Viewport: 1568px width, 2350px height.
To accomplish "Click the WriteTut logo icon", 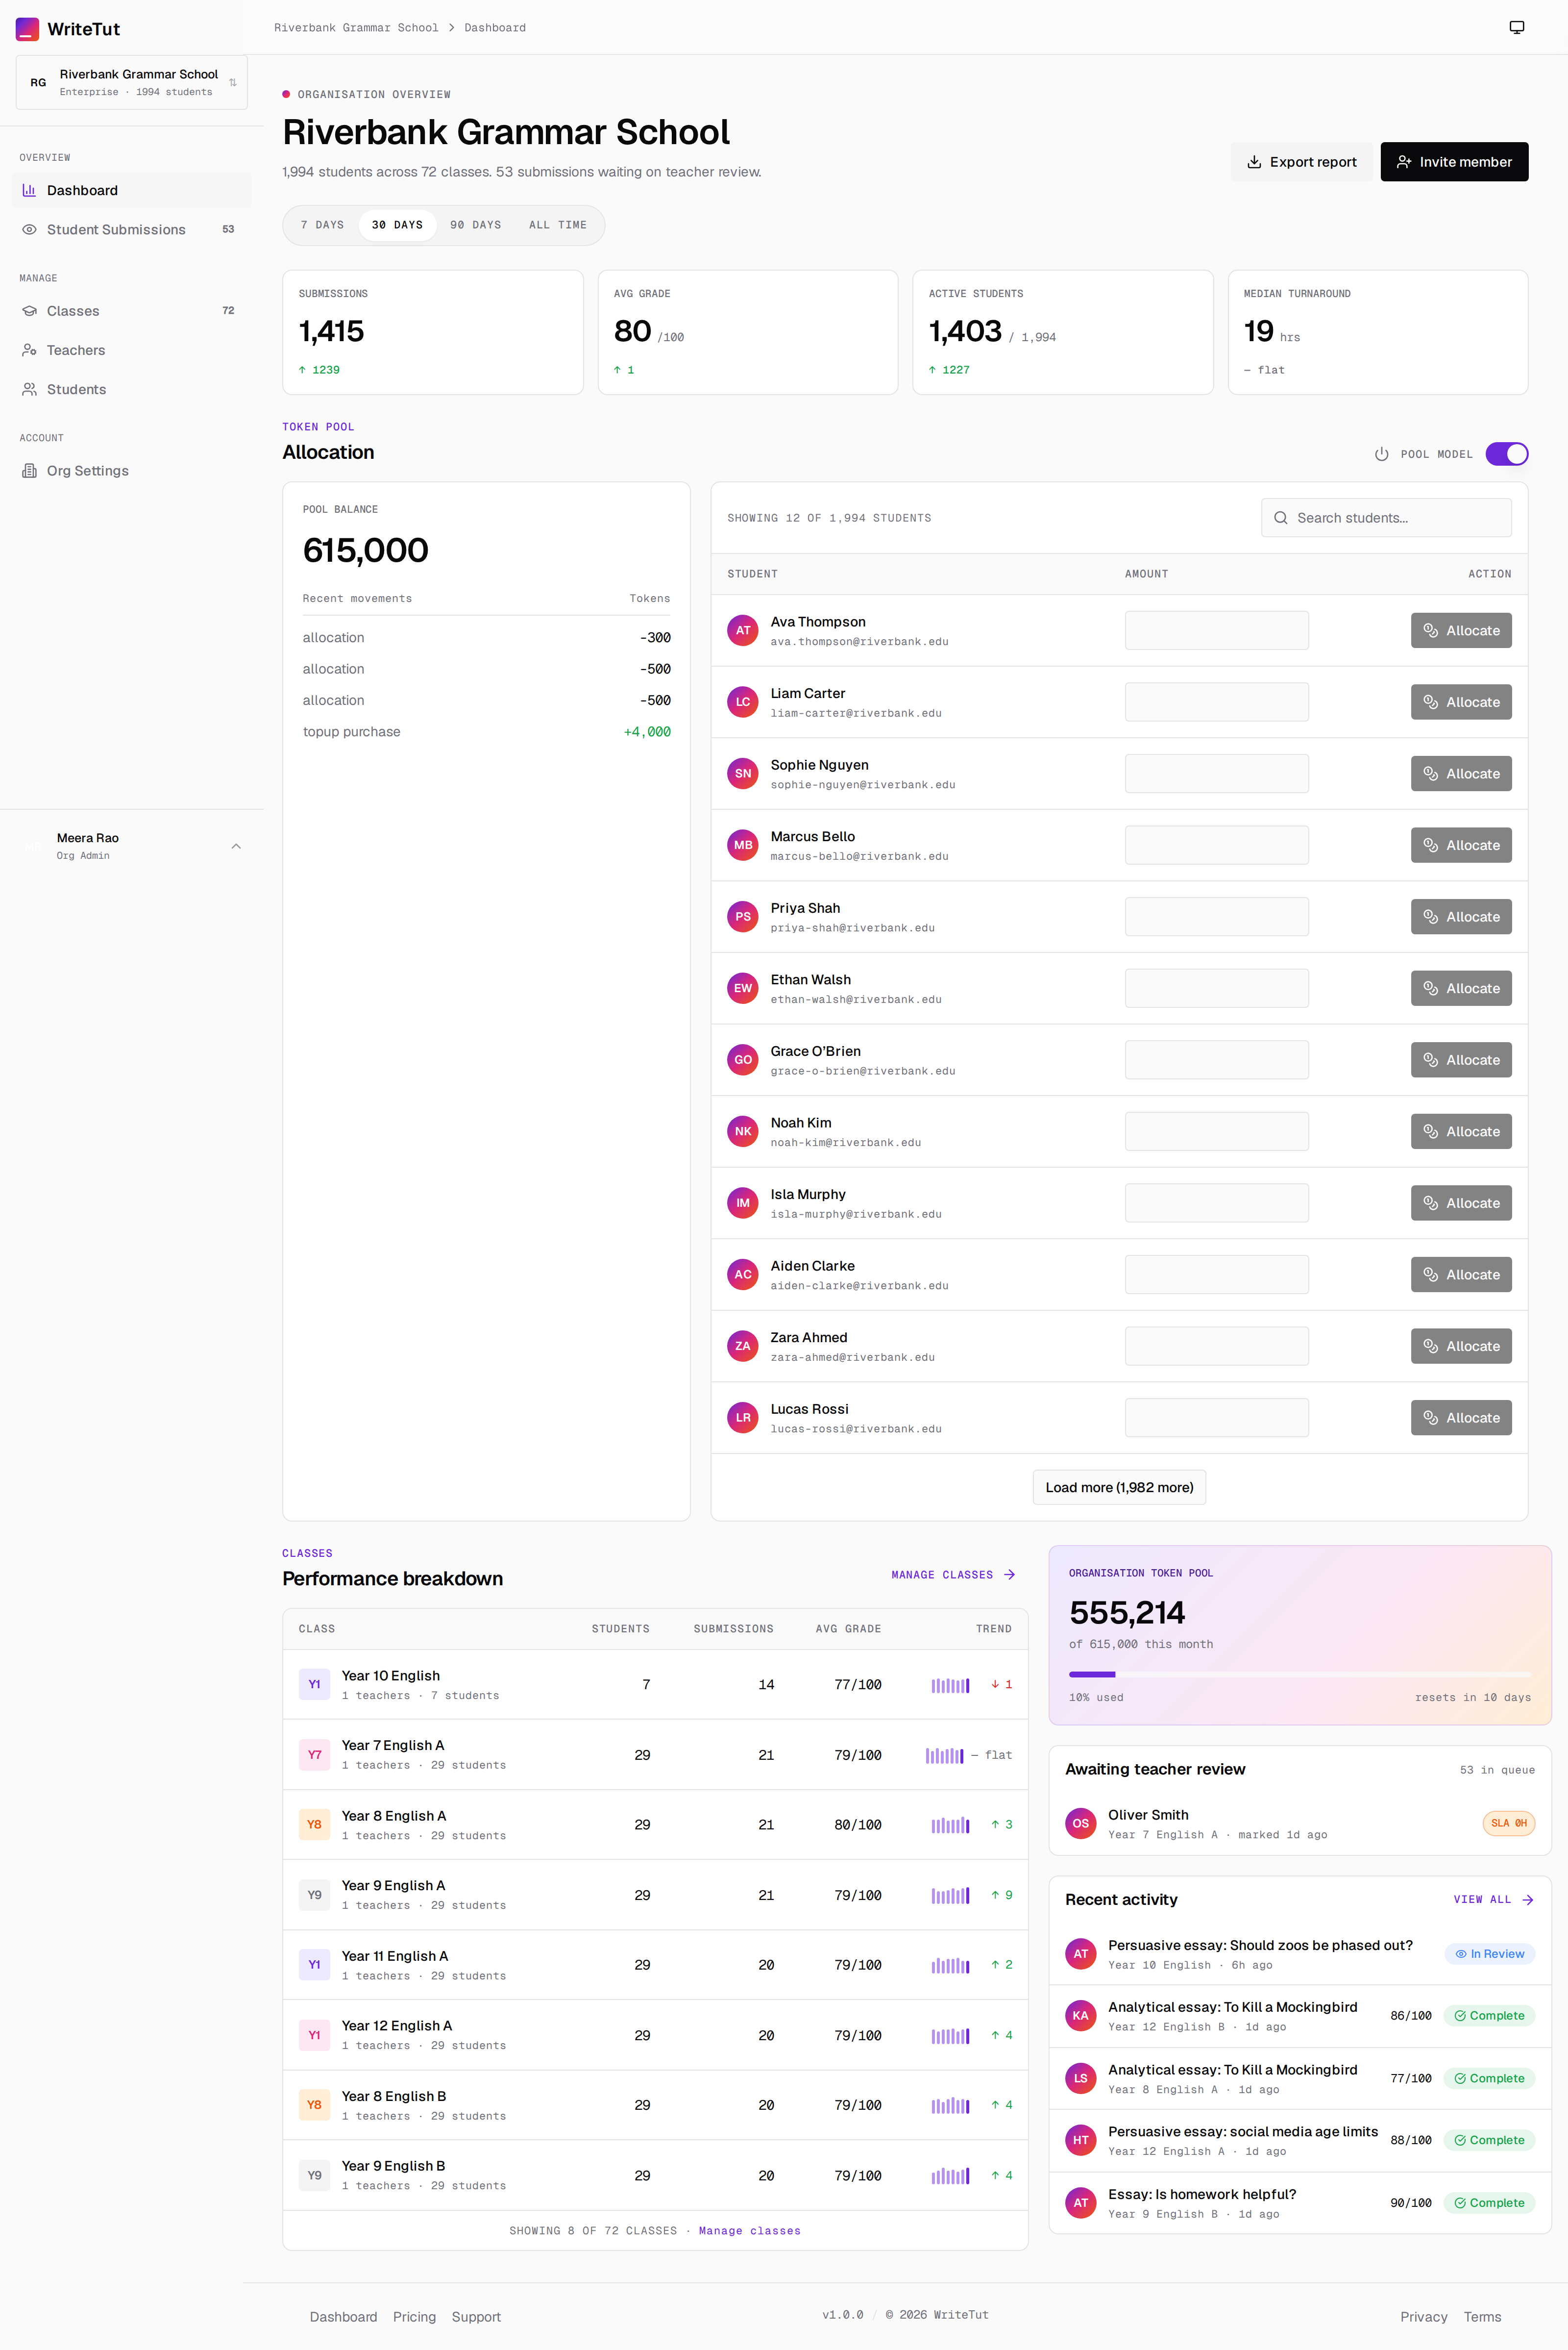I will click(x=27, y=29).
